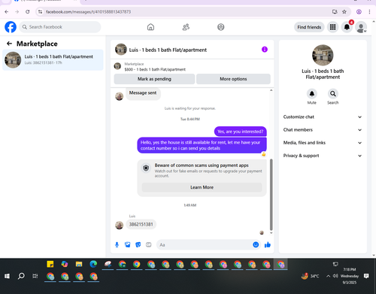Focus the Search Facebook field
This screenshot has height=294, width=376.
pos(60,27)
